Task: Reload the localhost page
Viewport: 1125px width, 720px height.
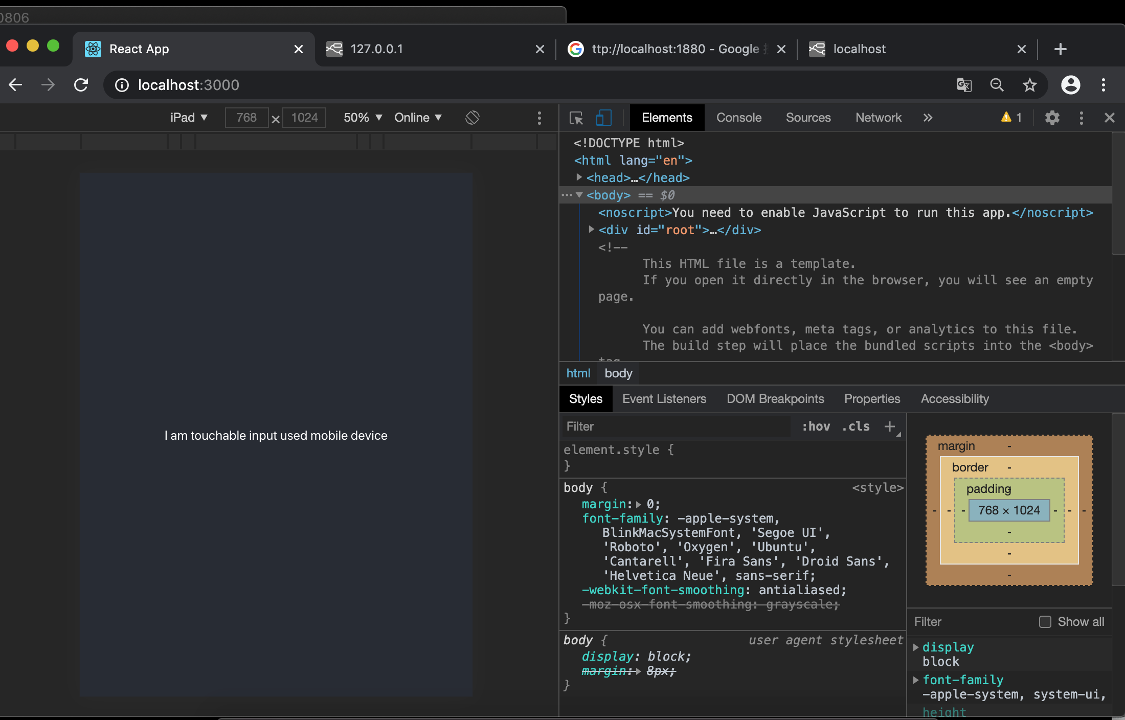Action: pos(81,85)
